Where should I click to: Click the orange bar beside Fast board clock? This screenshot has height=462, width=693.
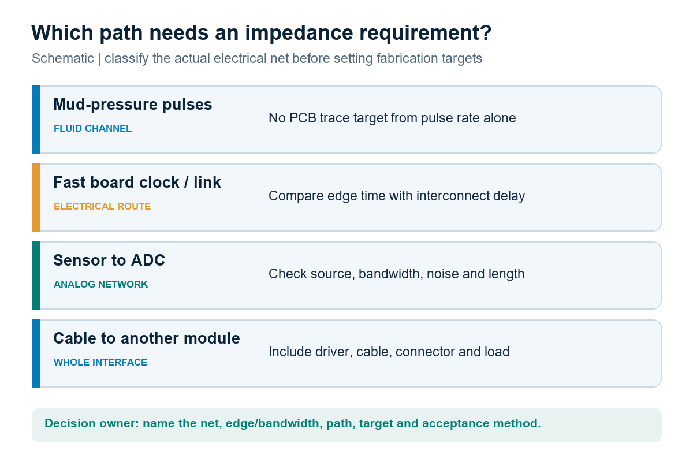36,198
